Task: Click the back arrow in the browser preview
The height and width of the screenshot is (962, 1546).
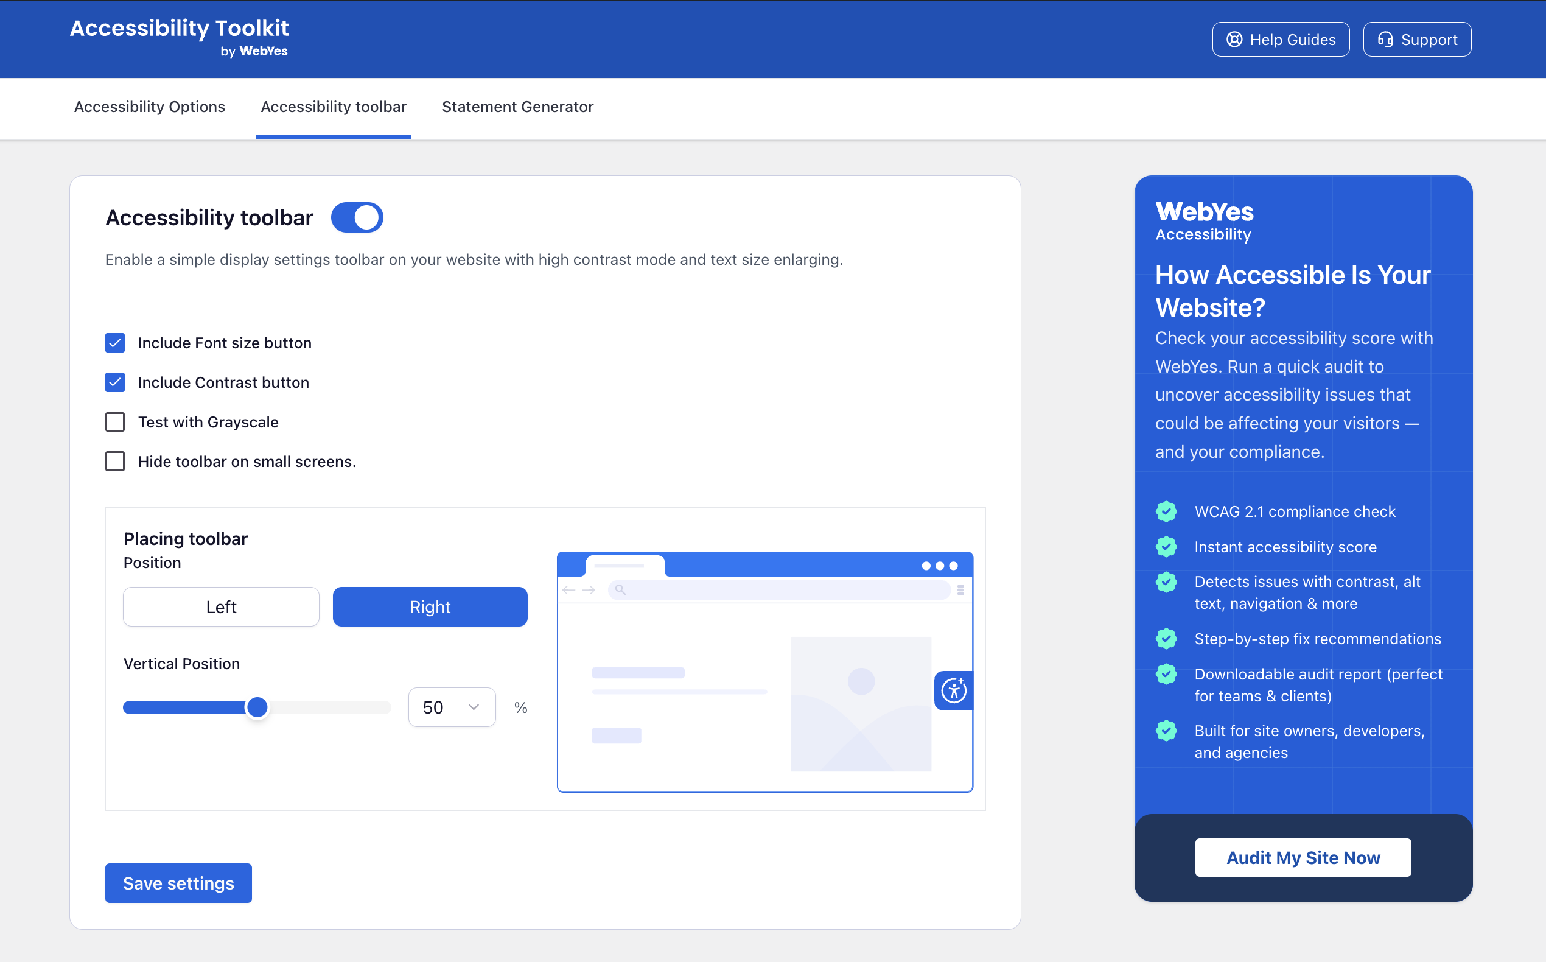Action: [568, 590]
